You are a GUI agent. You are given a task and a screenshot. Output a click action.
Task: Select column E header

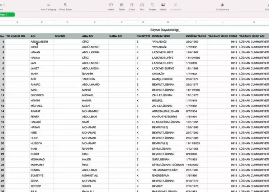click(x=95, y=22)
